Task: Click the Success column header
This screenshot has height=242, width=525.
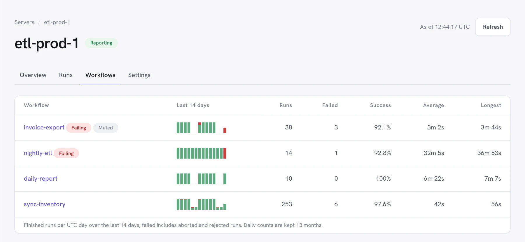Action: 380,105
